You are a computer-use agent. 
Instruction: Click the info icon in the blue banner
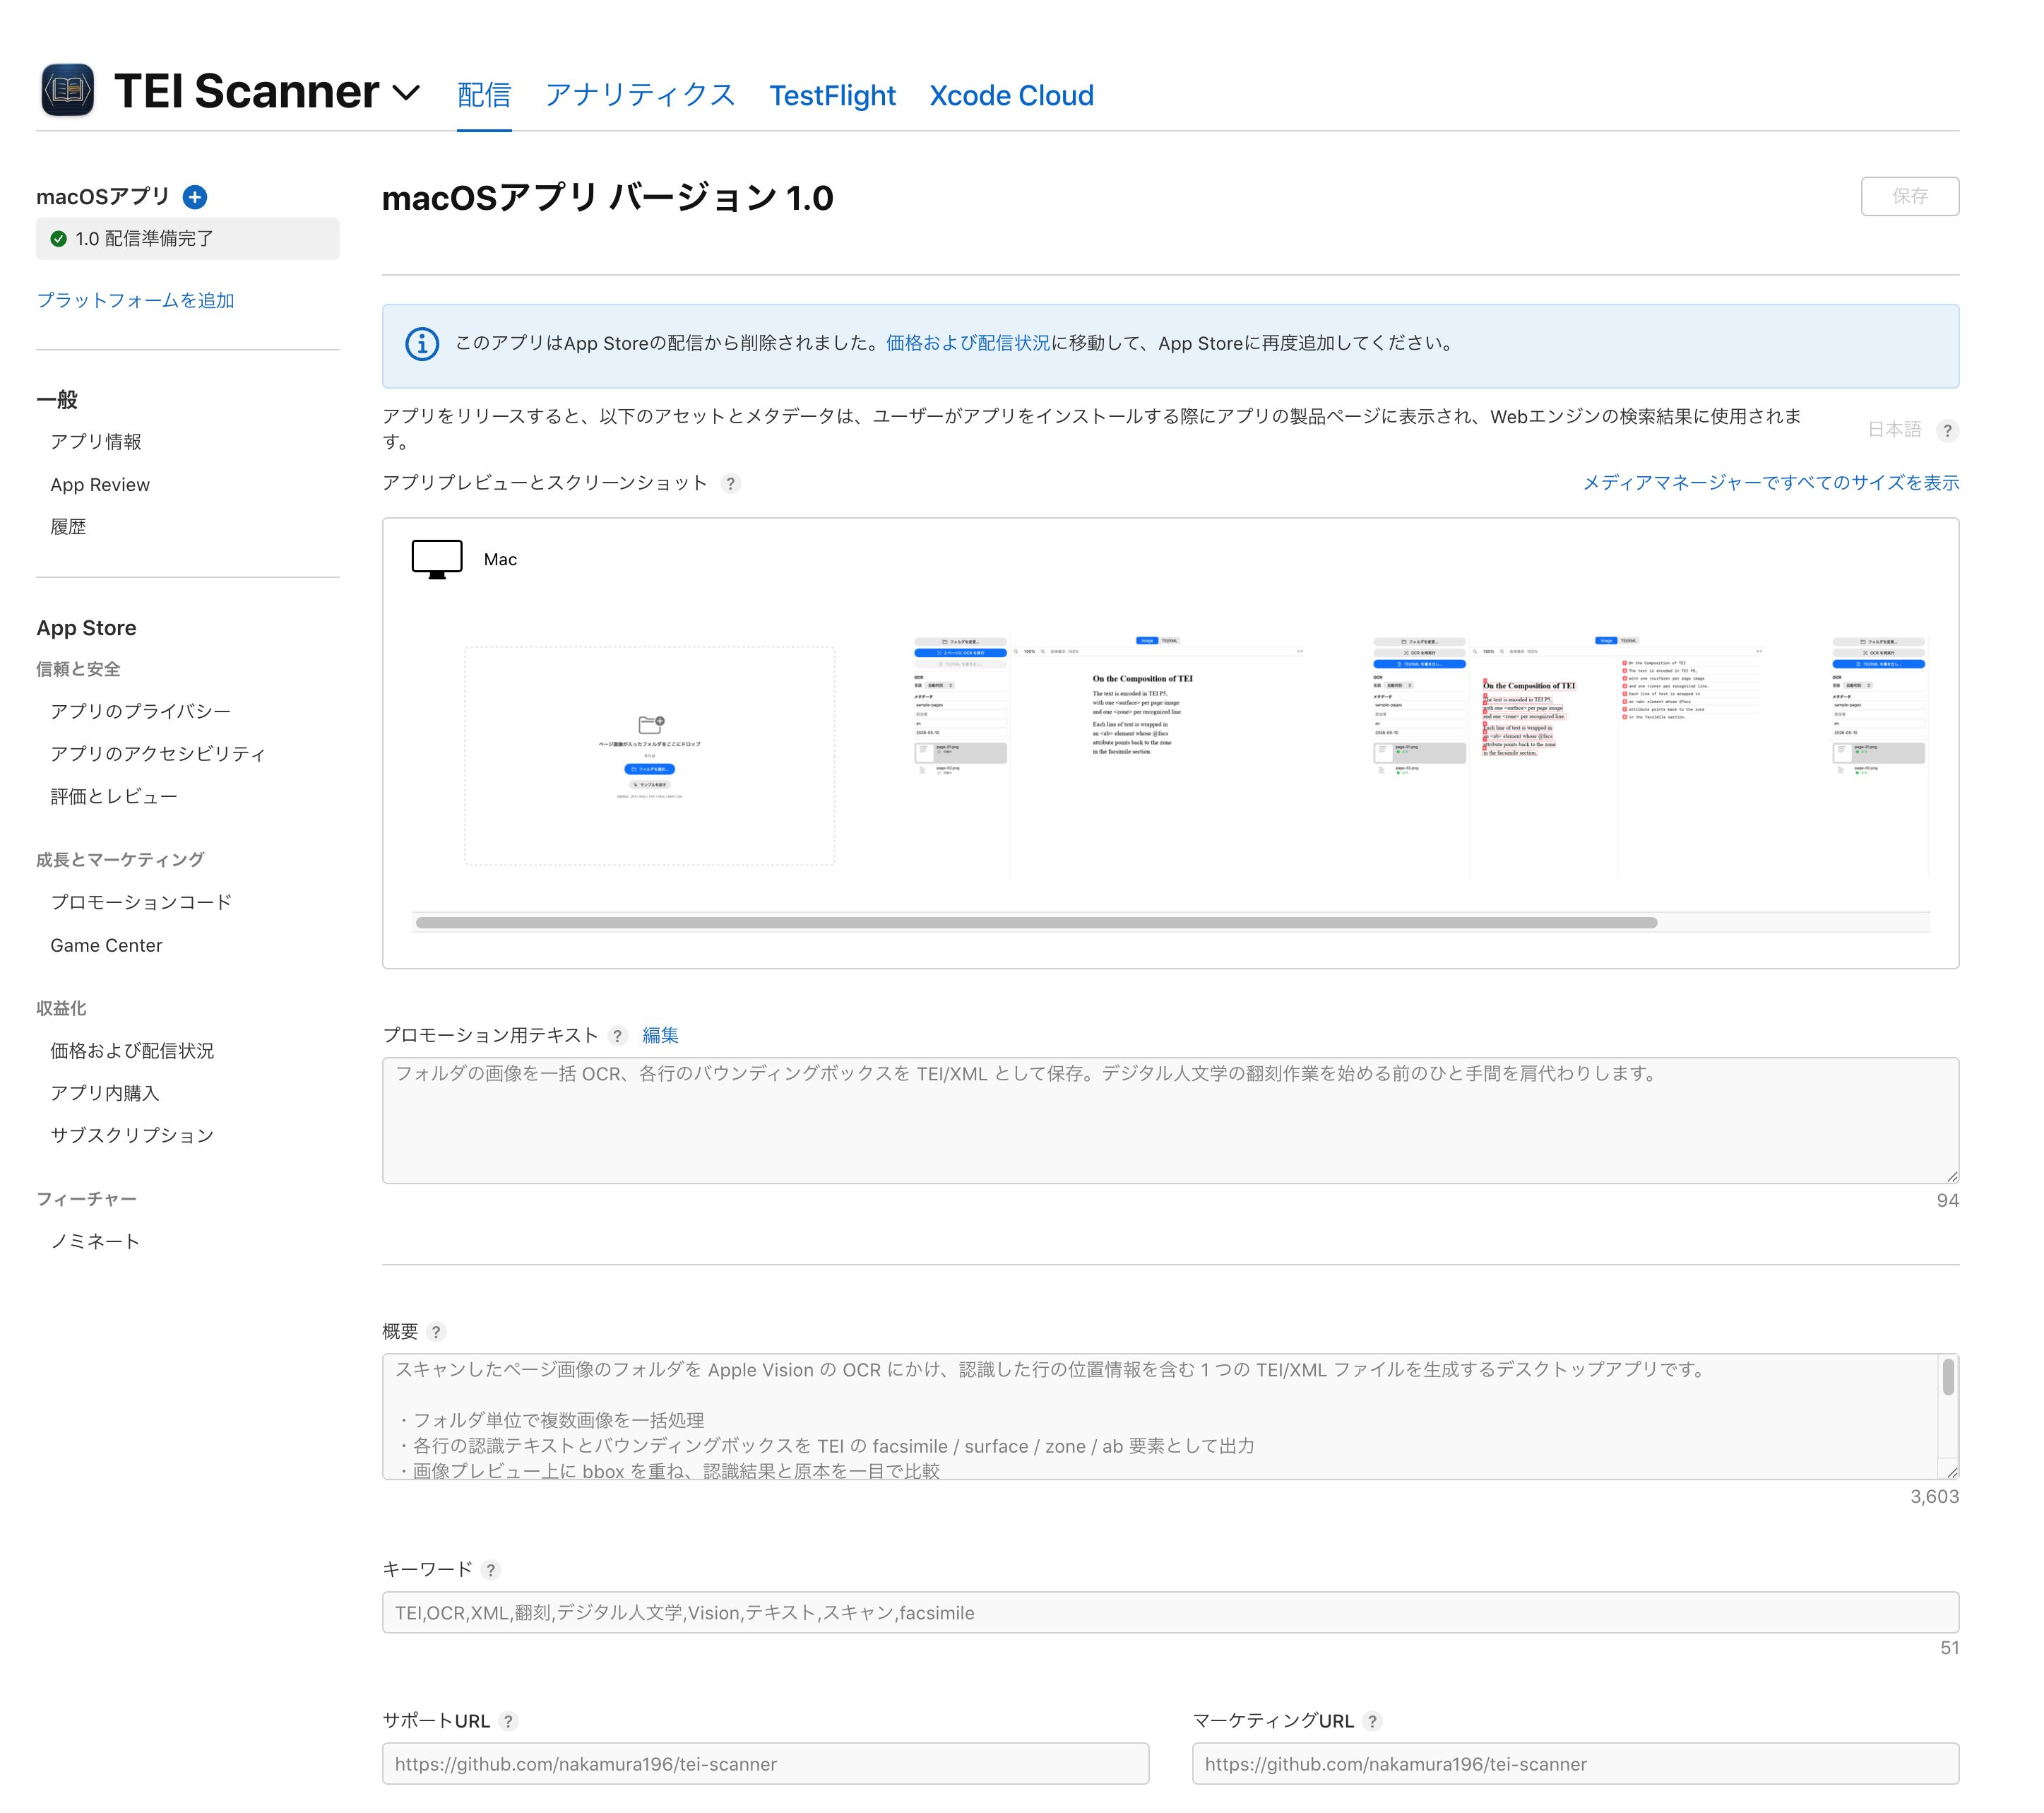point(422,344)
